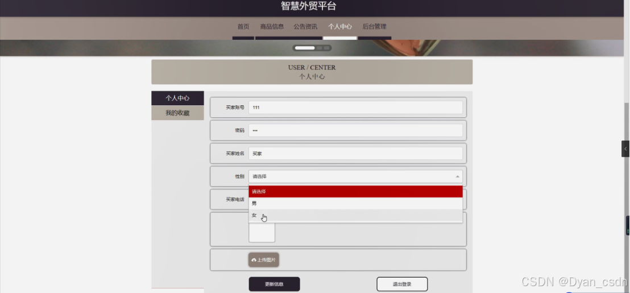
Task: Click the USER / CENTER heading text
Action: (312, 68)
